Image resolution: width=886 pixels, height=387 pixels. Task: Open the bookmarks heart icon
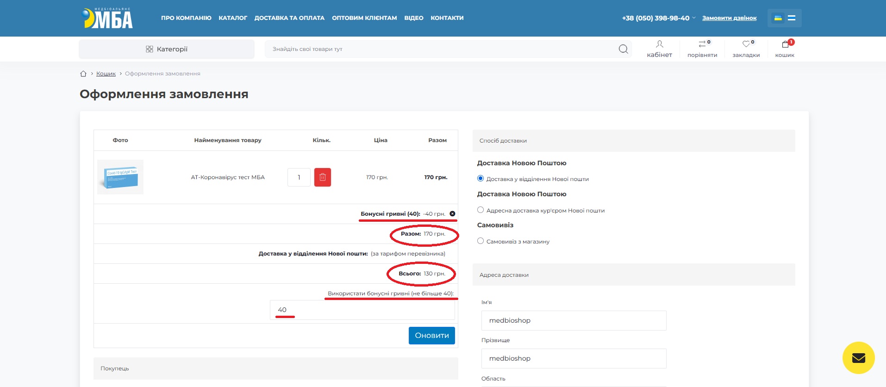tap(746, 44)
